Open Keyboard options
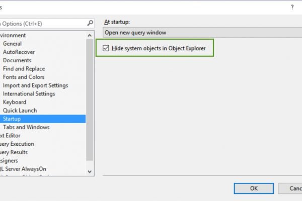 [15, 102]
